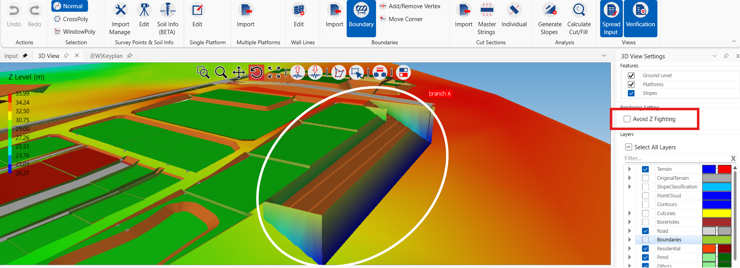Image resolution: width=740 pixels, height=268 pixels.
Task: Select Move Corner tool
Action: [401, 19]
